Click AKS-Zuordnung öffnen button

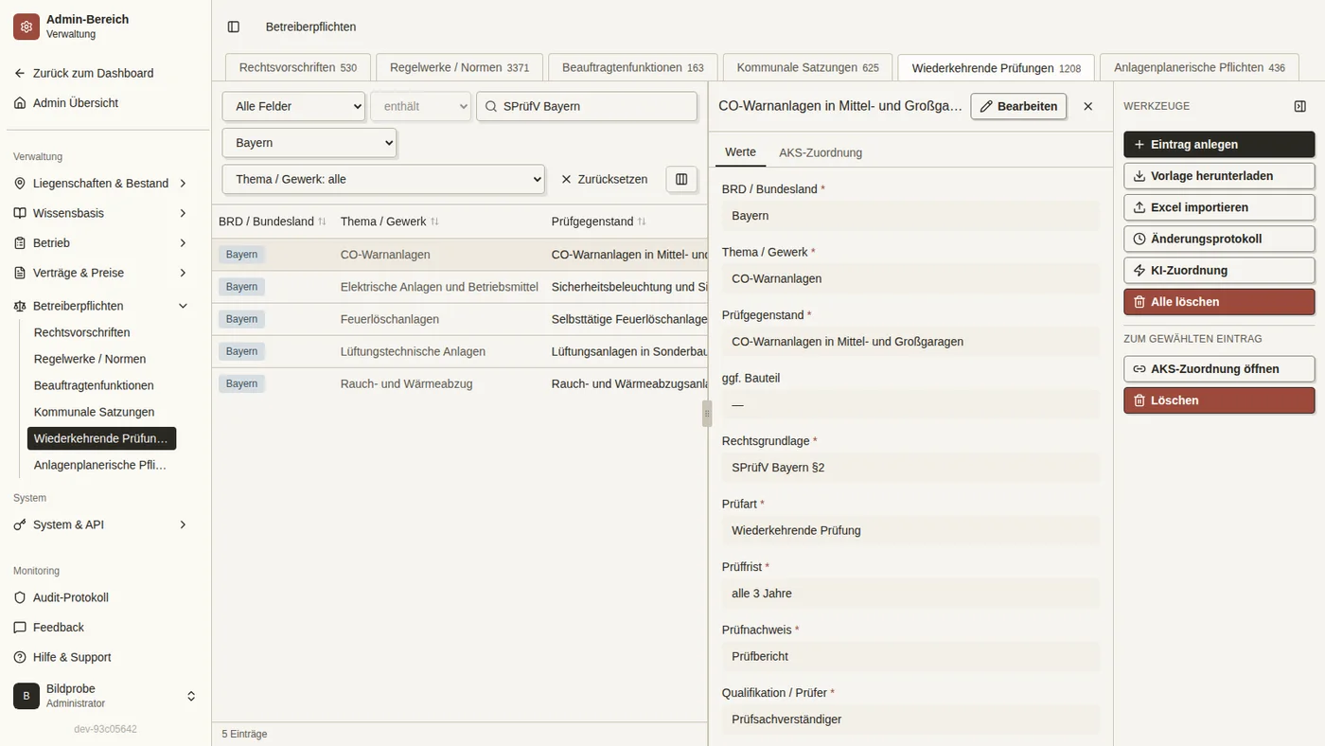click(x=1219, y=369)
